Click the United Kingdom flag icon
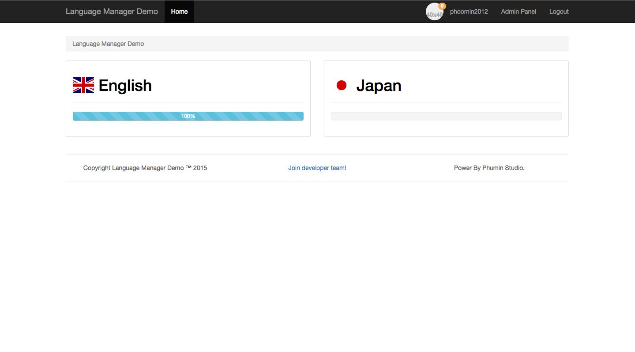This screenshot has width=635, height=352. [x=83, y=85]
